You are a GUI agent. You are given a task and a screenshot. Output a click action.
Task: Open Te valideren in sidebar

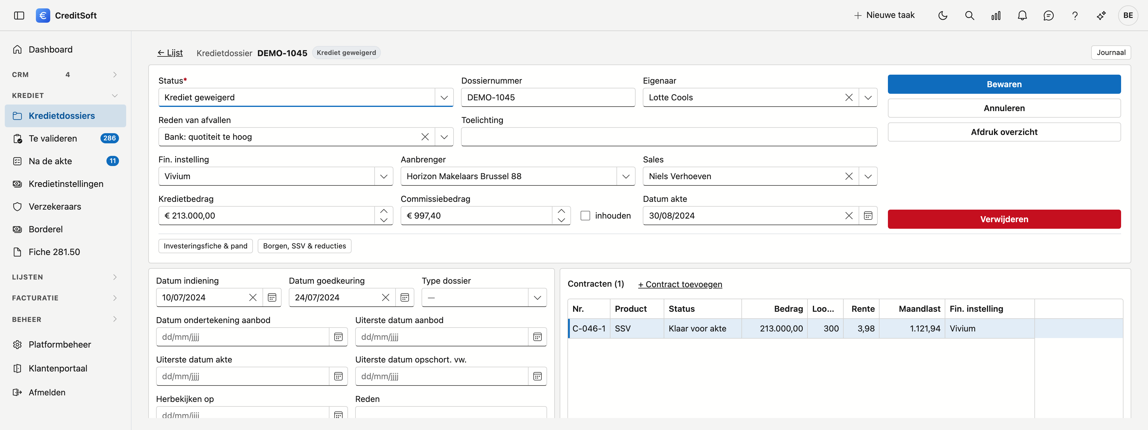tap(65, 139)
